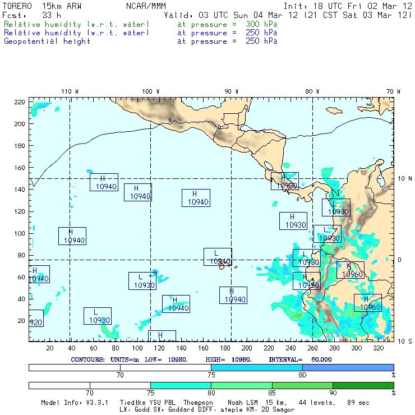This screenshot has width=415, height=415.
Task: Pick the medium green 85–90% swatch on lower colorbar
Action: [302, 385]
